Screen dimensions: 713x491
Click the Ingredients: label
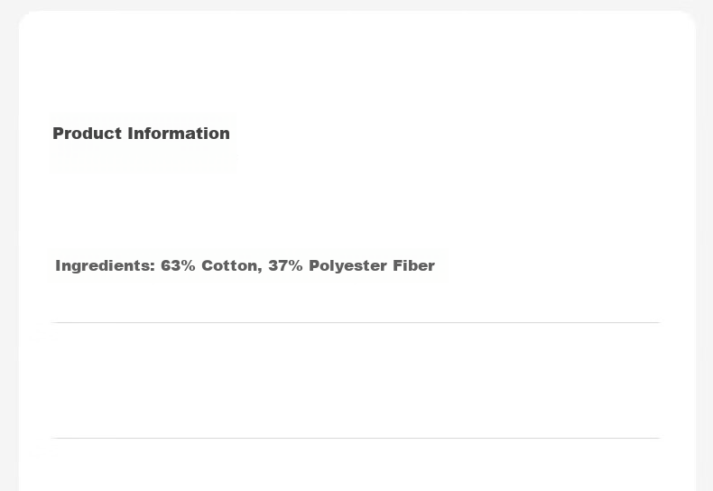point(105,265)
